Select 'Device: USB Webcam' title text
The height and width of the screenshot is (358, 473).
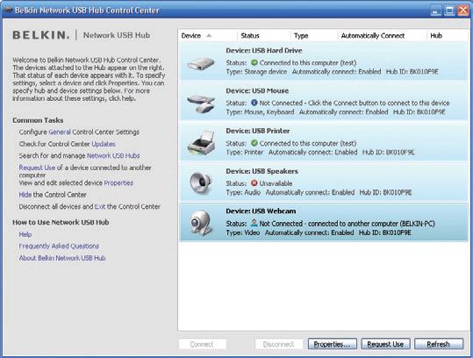pos(261,211)
